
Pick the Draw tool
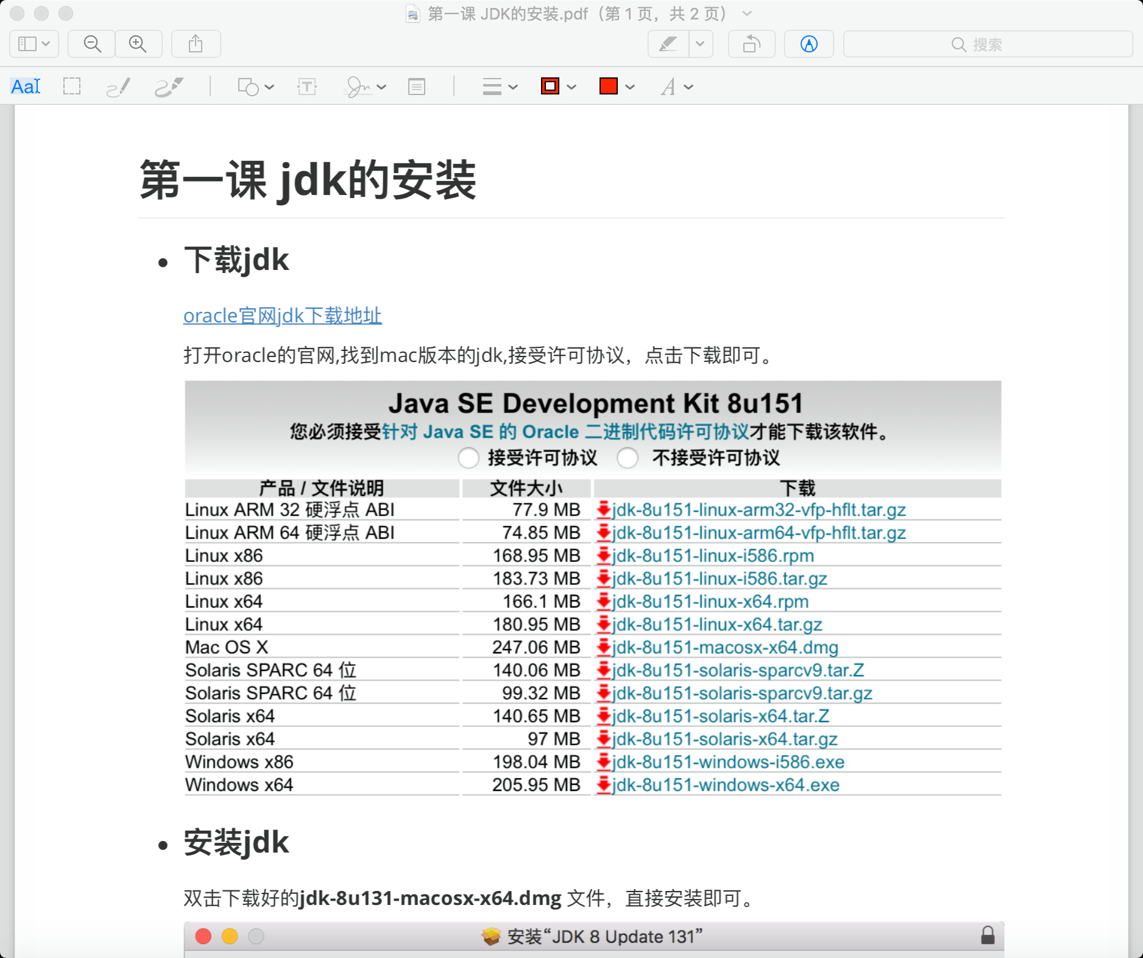(169, 87)
